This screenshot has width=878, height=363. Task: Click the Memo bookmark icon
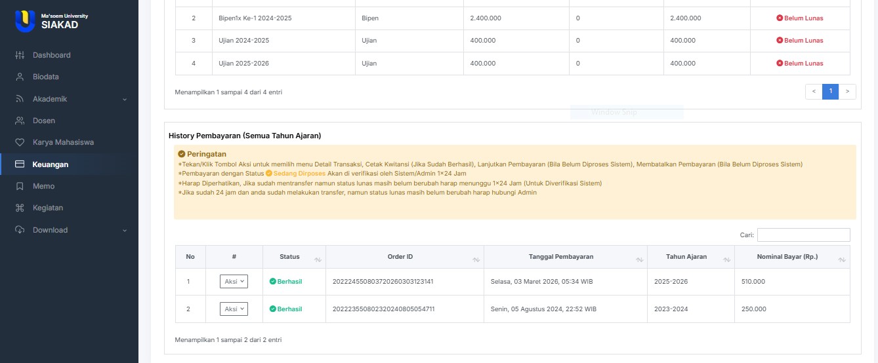click(x=20, y=186)
